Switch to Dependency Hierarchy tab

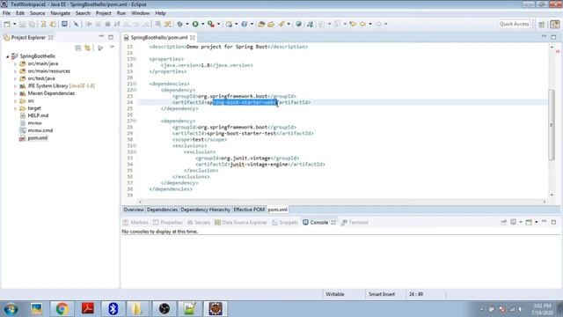point(205,210)
